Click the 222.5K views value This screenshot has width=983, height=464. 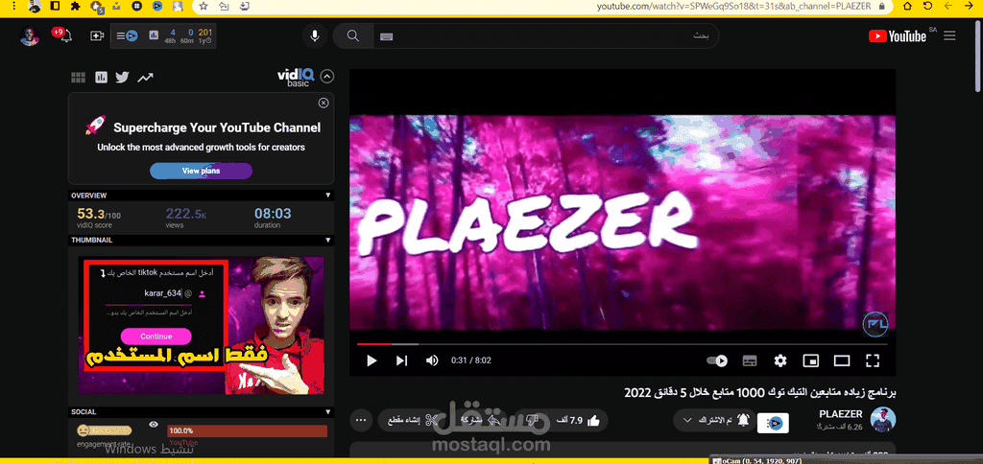(186, 214)
